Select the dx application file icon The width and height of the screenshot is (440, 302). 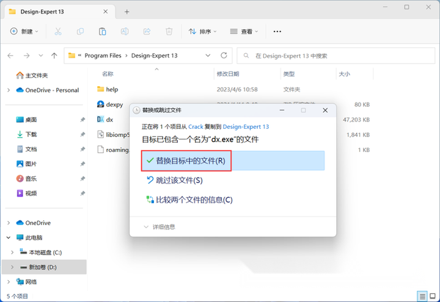100,120
